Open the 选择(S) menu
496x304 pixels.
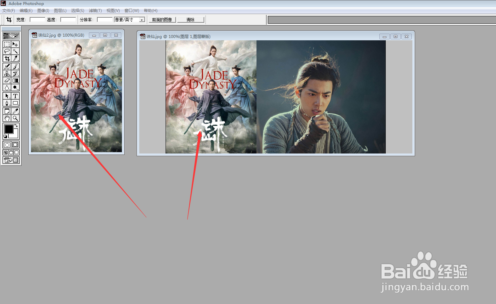pyautogui.click(x=78, y=11)
